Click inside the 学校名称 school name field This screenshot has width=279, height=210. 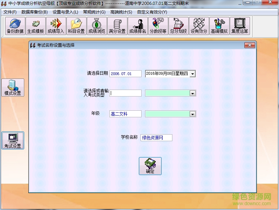coord(156,137)
